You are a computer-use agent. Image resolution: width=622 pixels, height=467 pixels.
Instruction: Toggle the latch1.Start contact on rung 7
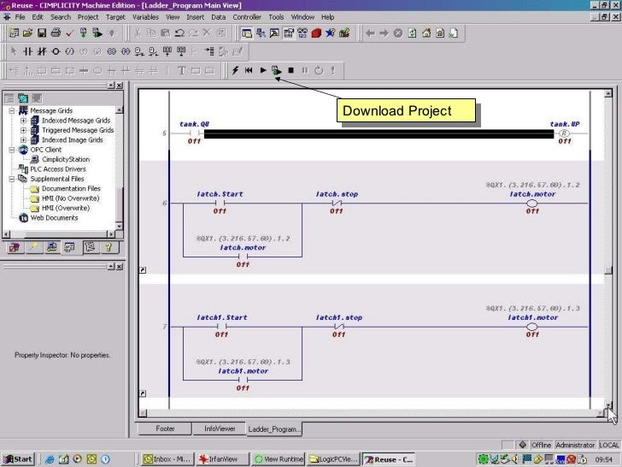[220, 327]
